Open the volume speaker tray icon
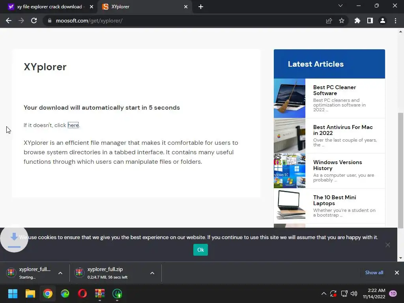The width and height of the screenshot is (404, 303). click(354, 294)
